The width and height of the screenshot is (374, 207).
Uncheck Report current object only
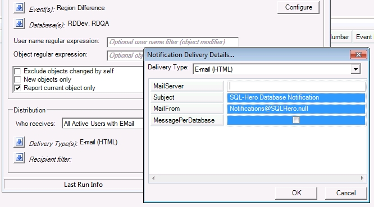17,88
